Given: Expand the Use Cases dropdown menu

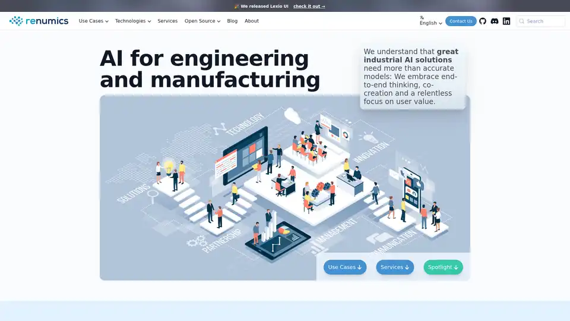Looking at the screenshot, I should [x=93, y=21].
